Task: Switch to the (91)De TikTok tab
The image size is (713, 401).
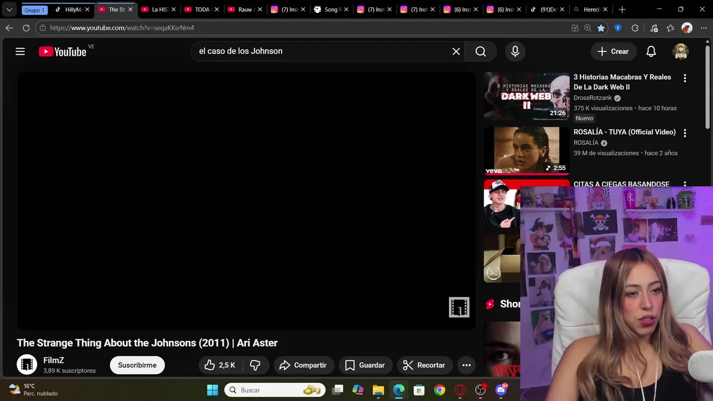Action: pyautogui.click(x=548, y=9)
